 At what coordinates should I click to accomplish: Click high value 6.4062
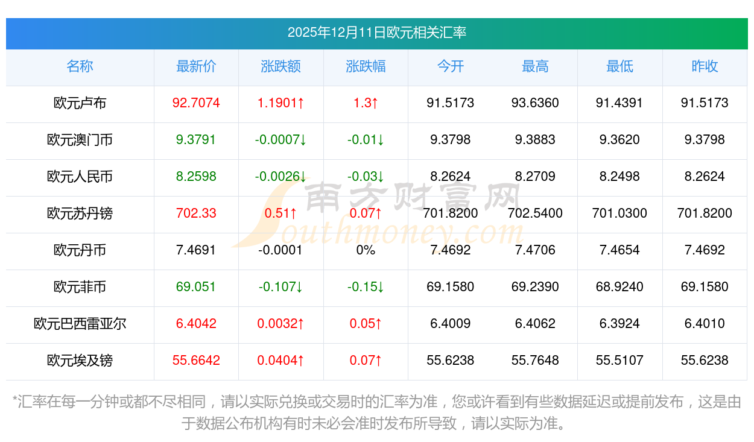(x=535, y=324)
